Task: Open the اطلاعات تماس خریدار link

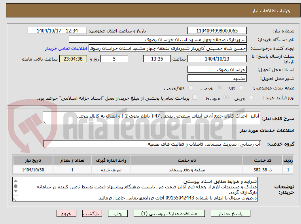Action: click(x=66, y=48)
